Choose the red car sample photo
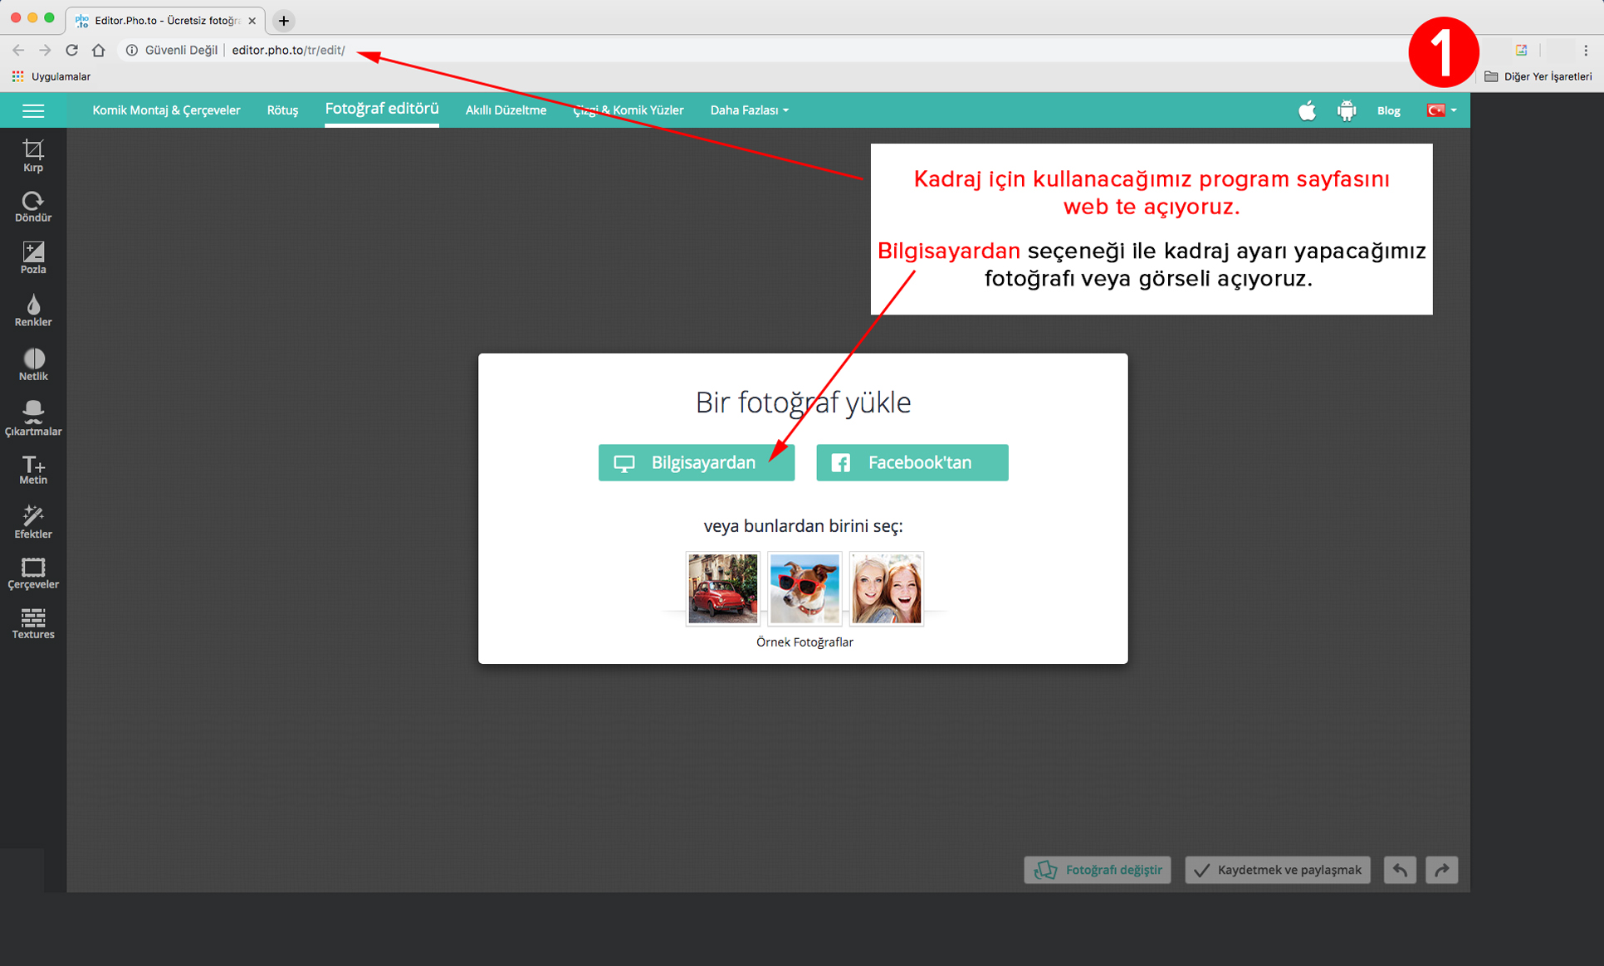 click(x=722, y=588)
